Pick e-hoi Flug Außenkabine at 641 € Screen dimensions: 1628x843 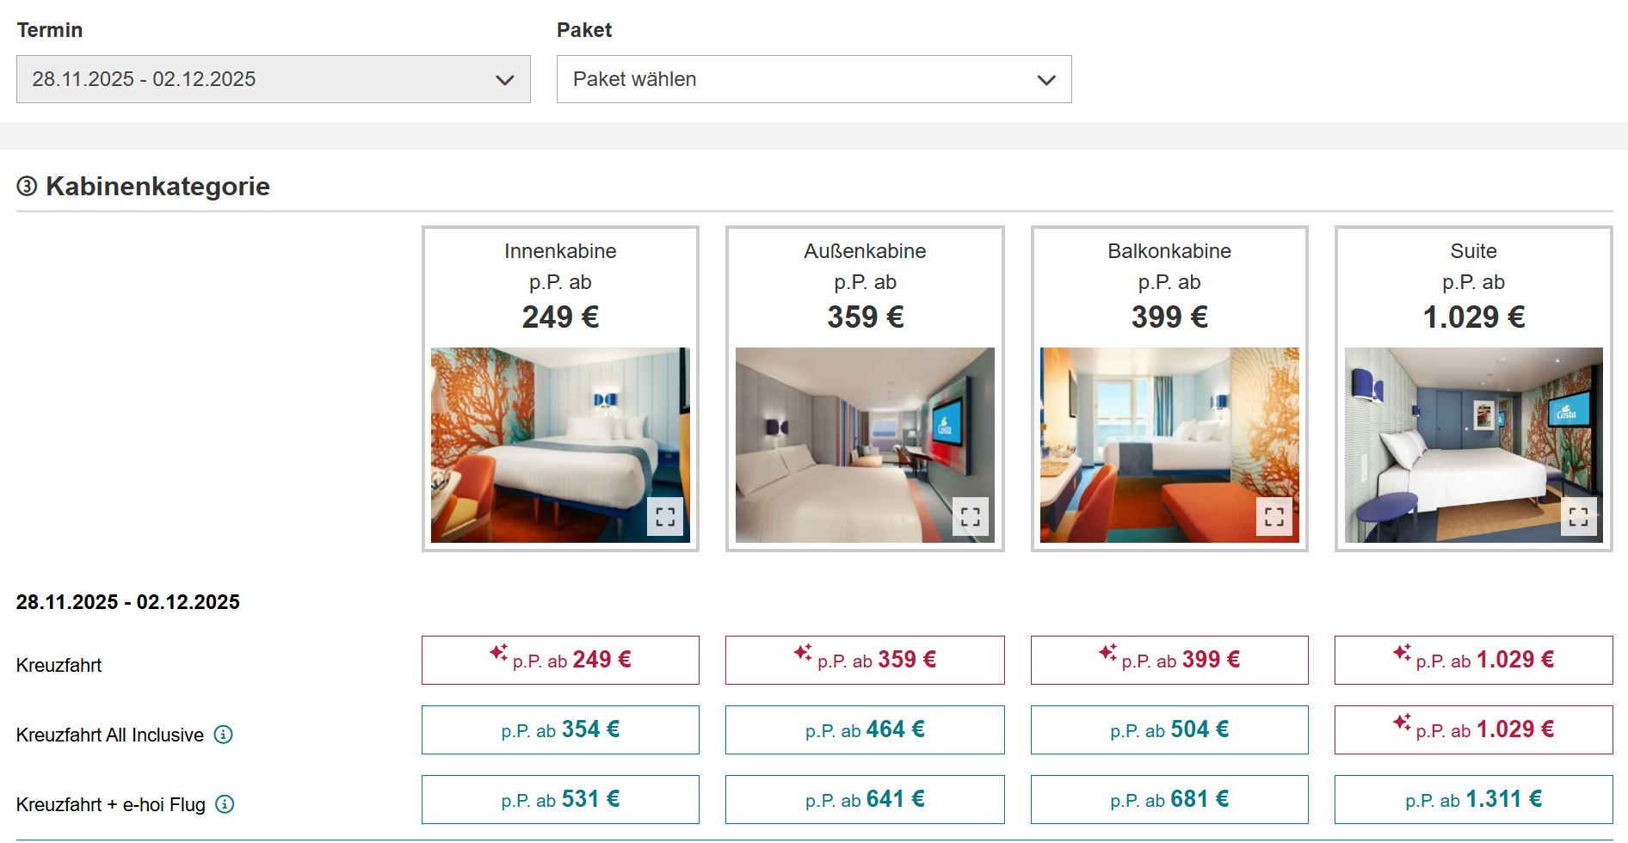(x=865, y=799)
